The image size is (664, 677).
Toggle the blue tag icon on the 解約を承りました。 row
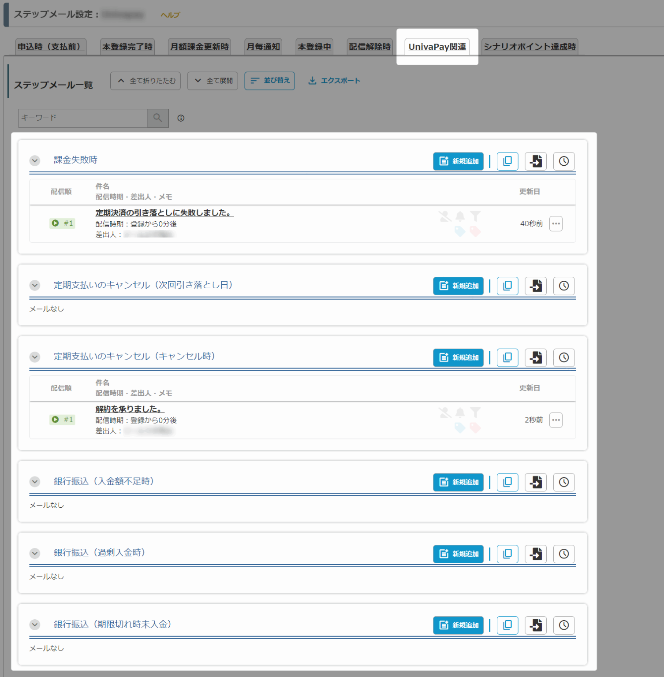pyautogui.click(x=460, y=428)
